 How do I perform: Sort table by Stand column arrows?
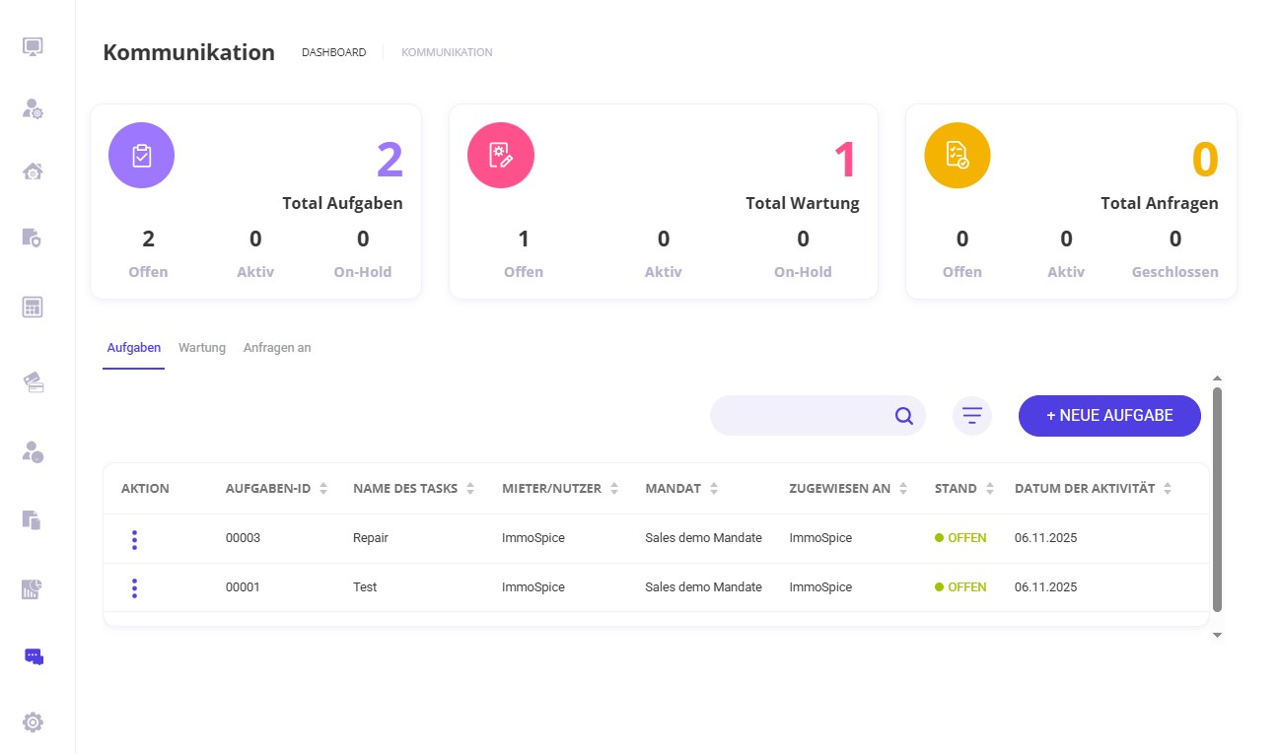[990, 489]
